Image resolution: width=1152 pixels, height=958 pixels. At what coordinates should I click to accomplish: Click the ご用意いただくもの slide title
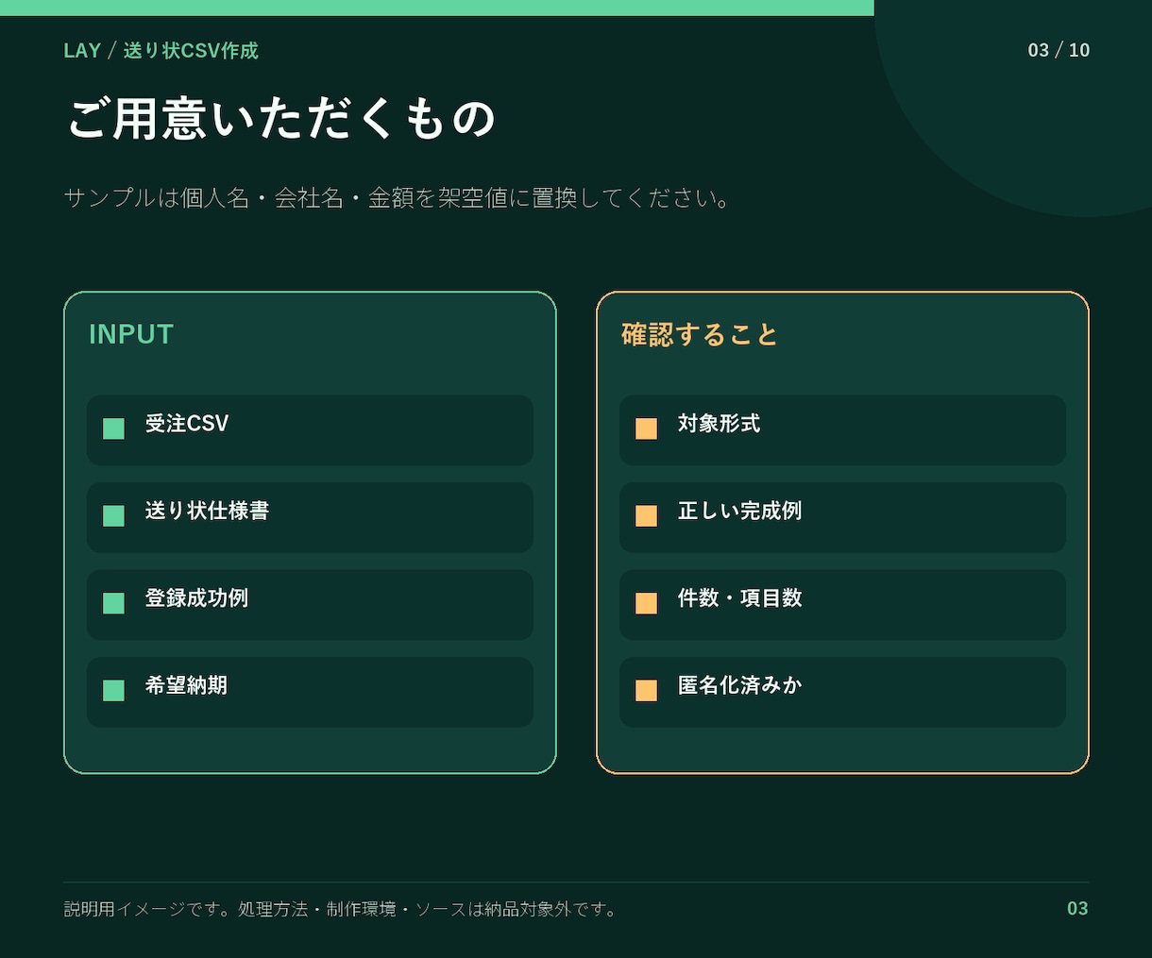tap(281, 119)
